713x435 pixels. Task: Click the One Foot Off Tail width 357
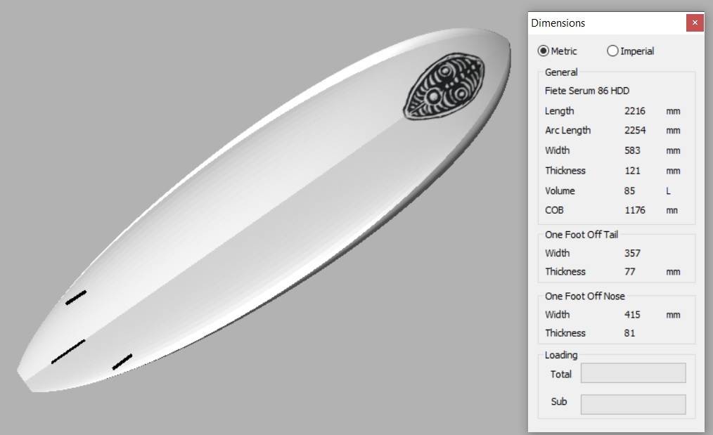632,253
